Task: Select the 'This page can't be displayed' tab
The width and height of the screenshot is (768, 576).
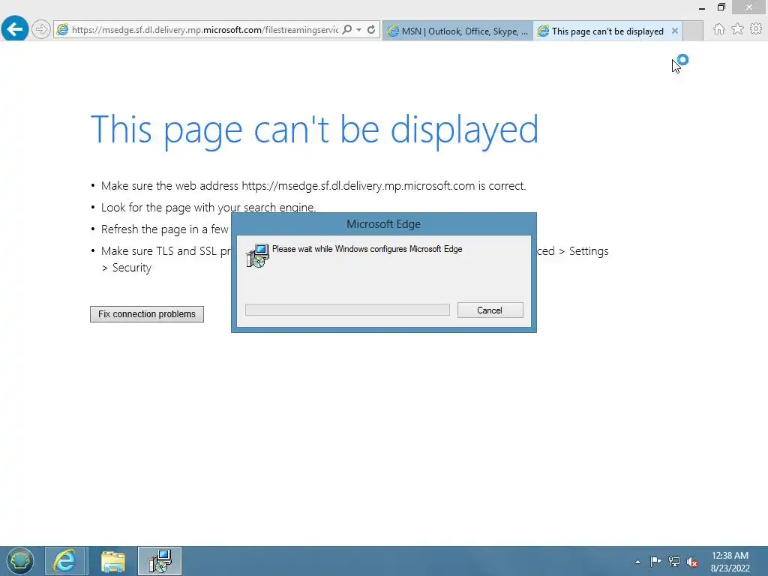Action: (607, 31)
